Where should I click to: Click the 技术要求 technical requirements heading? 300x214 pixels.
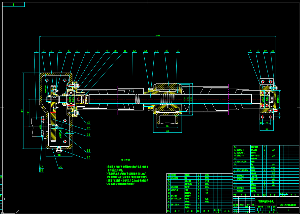click(x=125, y=160)
